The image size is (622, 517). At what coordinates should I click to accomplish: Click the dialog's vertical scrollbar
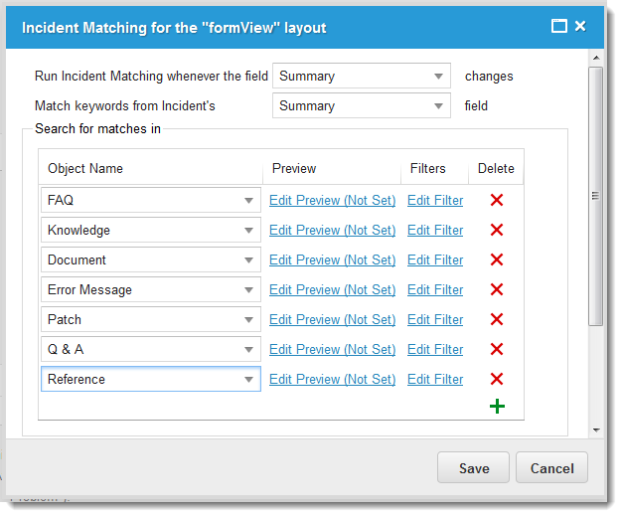tap(596, 197)
